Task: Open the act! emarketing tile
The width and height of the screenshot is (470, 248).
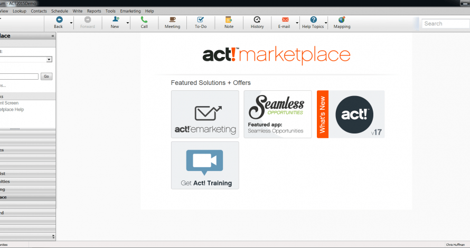Action: pos(205,114)
